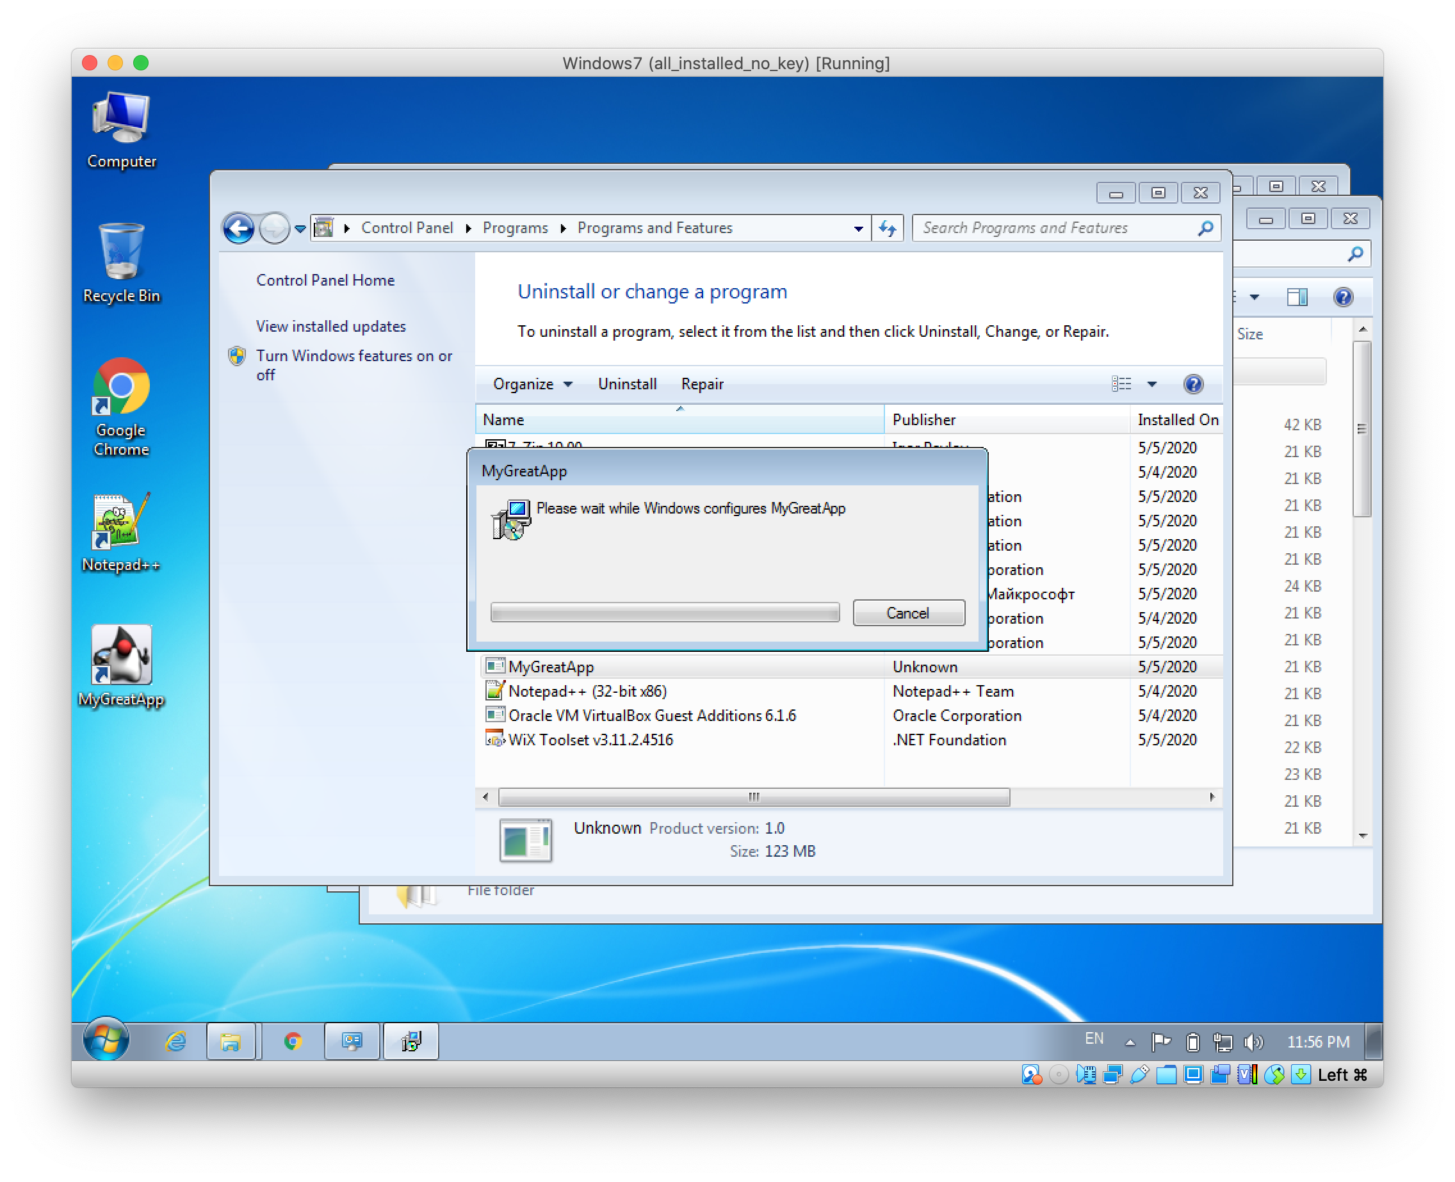Screen dimensions: 1455x1182
Task: Click the horizontal scrollbar of program list
Action: point(753,797)
